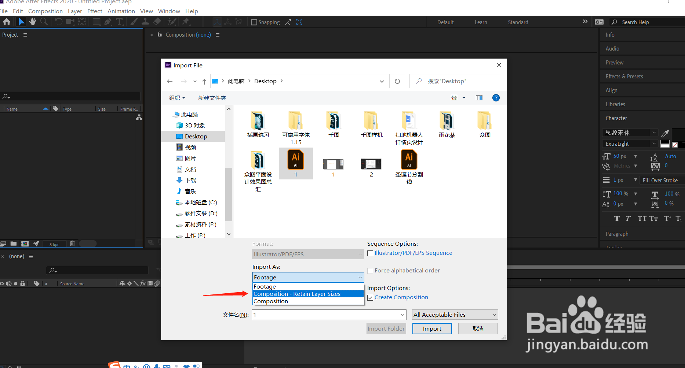This screenshot has width=685, height=368.
Task: Toggle the timeline solo dot column header
Action: (16, 283)
